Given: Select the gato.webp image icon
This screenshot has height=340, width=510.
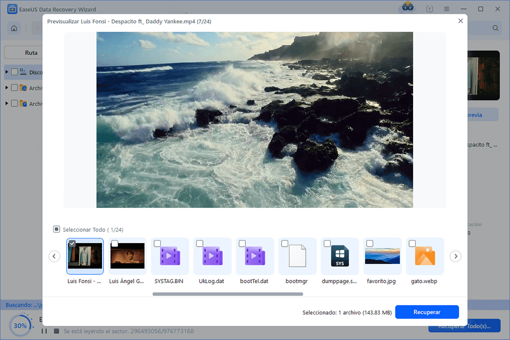Looking at the screenshot, I should 425,256.
